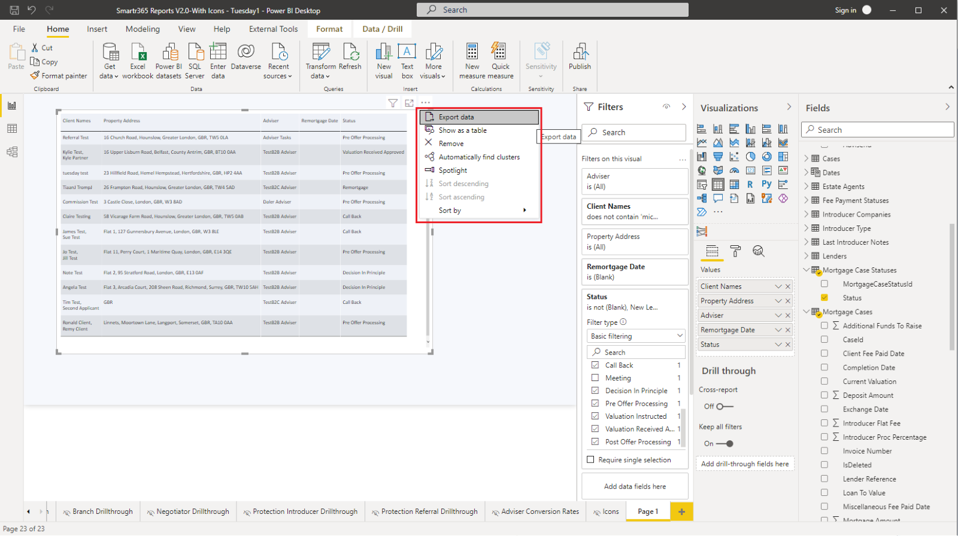Remove Adviser from Values
Viewport: 958px width, 536px height.
pyautogui.click(x=788, y=315)
